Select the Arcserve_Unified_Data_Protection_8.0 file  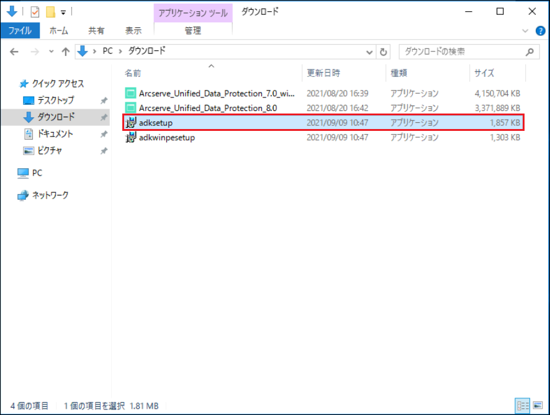click(208, 108)
